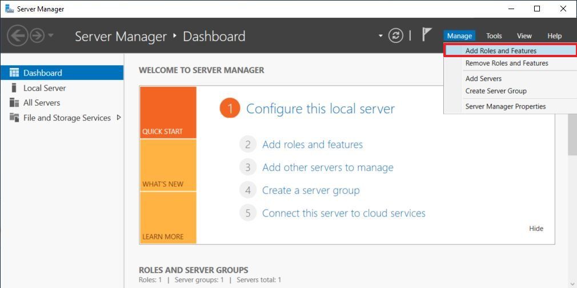
Task: Open File and Storage Services
Action: pos(62,118)
